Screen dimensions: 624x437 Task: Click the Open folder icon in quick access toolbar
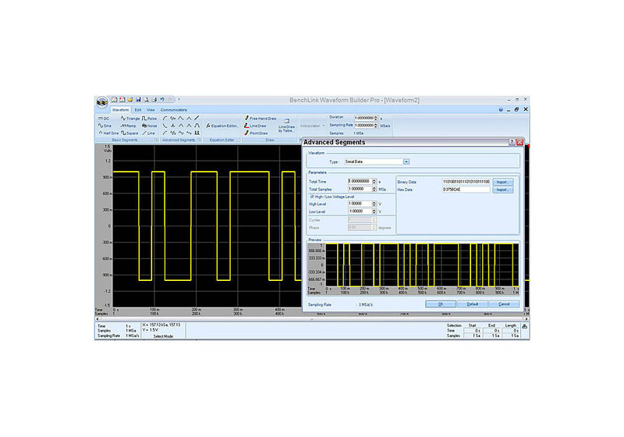(130, 99)
